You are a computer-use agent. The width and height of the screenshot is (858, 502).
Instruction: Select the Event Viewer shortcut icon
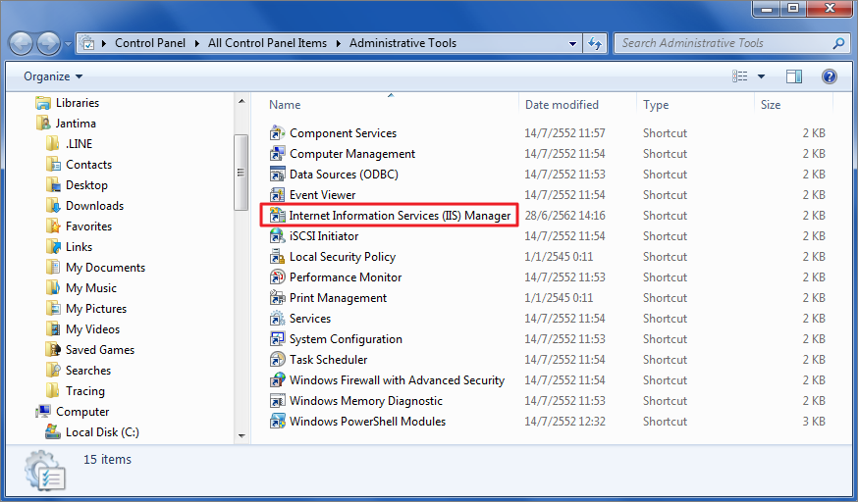(278, 194)
